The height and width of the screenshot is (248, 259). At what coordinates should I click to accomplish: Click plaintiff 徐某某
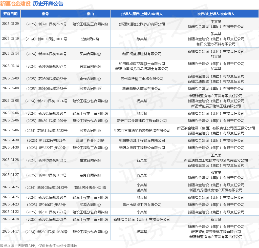coord(142,39)
